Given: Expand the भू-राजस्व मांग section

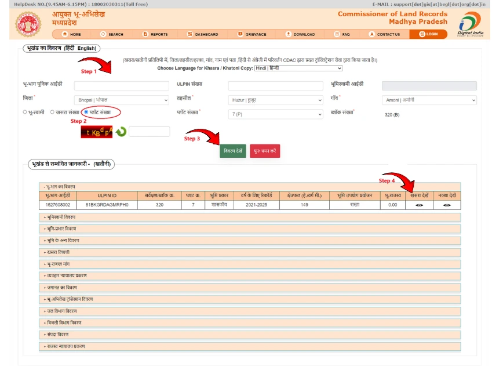Looking at the screenshot, I should (250, 264).
